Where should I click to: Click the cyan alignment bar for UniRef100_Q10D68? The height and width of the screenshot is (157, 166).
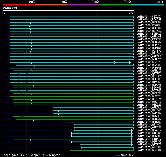coord(72,82)
